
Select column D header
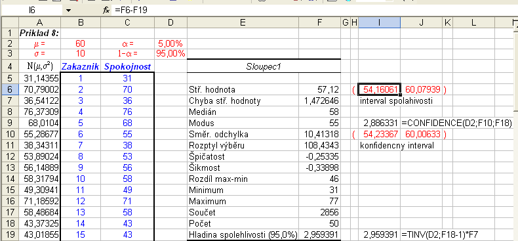pyautogui.click(x=170, y=22)
